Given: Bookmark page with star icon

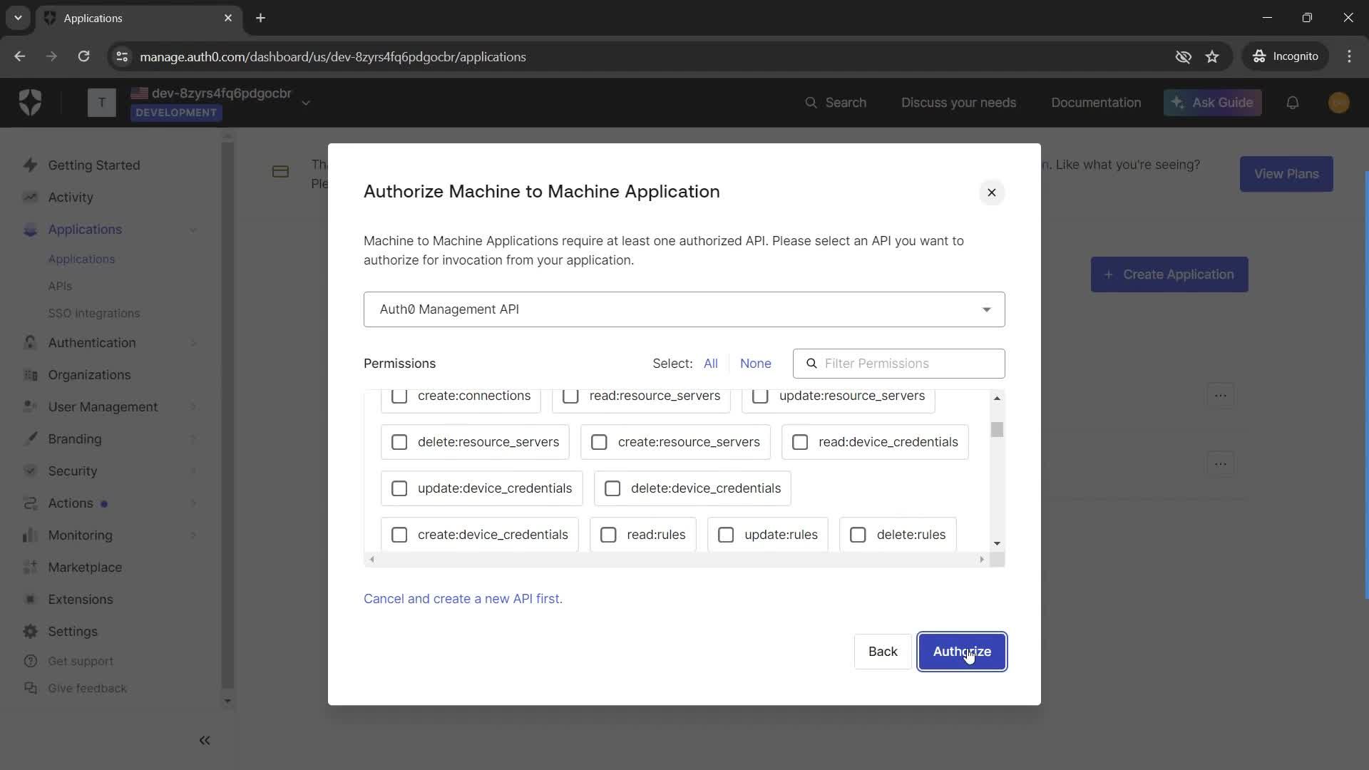Looking at the screenshot, I should click(1212, 56).
